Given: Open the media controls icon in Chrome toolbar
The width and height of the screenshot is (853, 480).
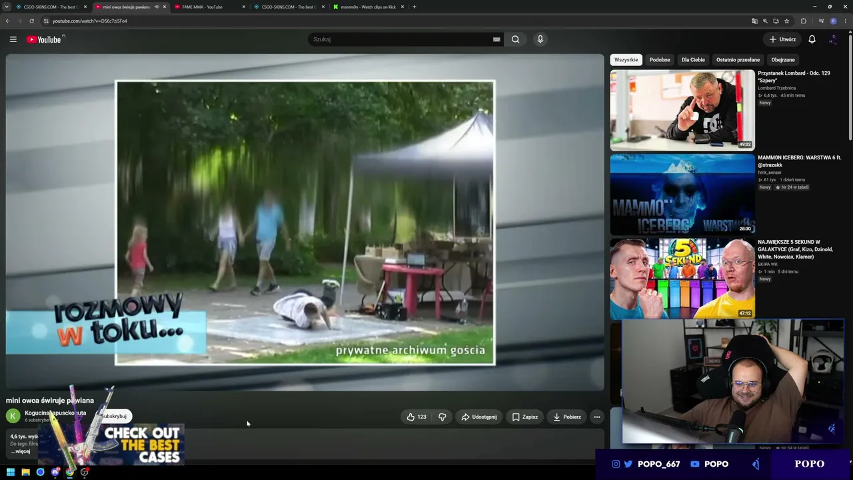Looking at the screenshot, I should 821,21.
